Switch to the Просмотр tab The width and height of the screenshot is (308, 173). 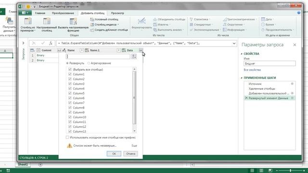tap(117, 13)
